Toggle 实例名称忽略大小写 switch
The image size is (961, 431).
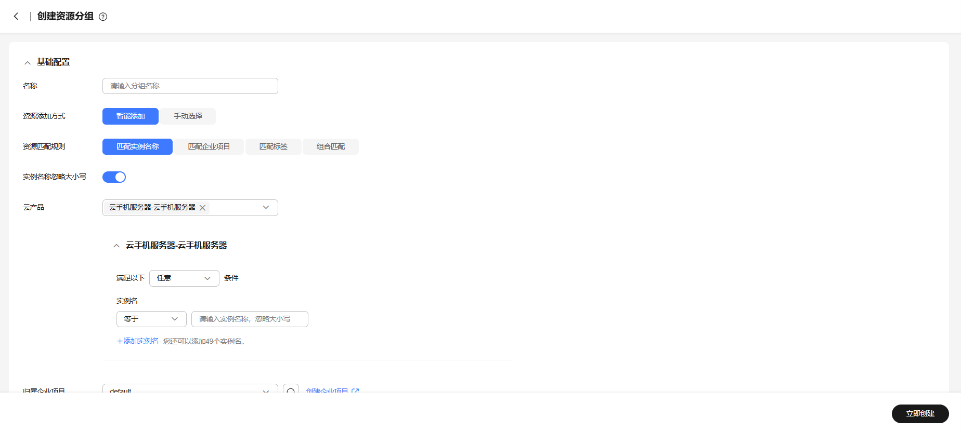click(114, 177)
